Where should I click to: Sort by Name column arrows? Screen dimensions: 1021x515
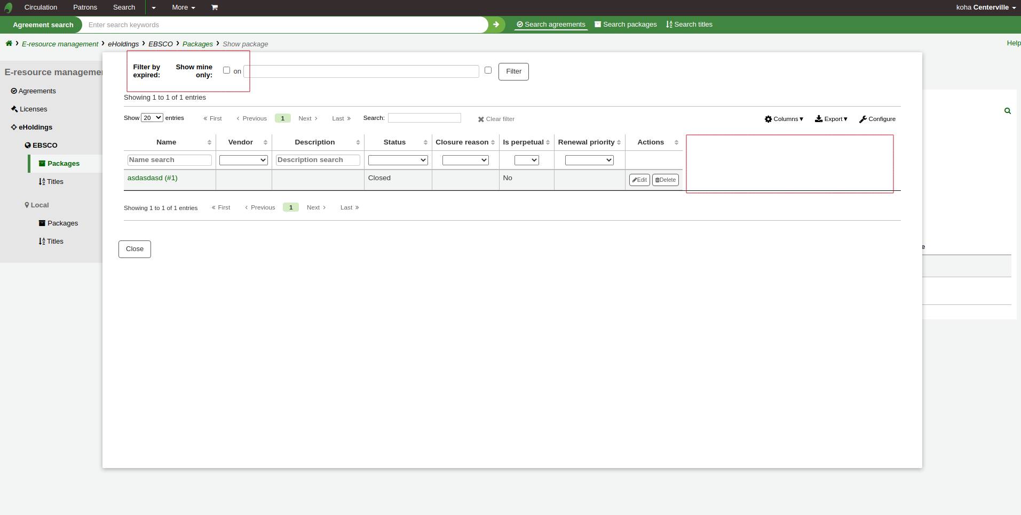click(209, 142)
